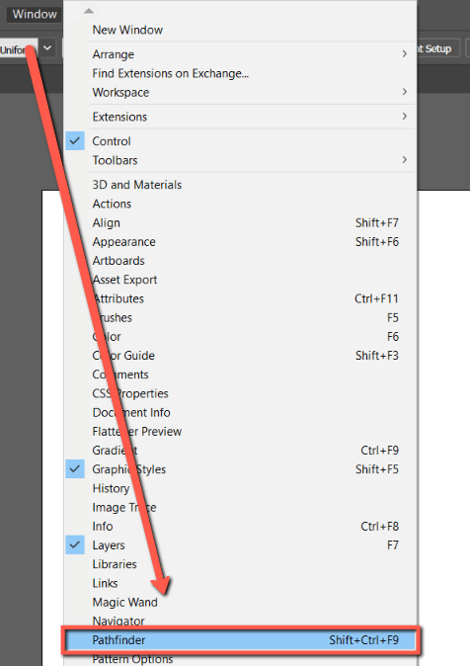
Task: Expand the Extensions submenu
Action: click(x=240, y=117)
